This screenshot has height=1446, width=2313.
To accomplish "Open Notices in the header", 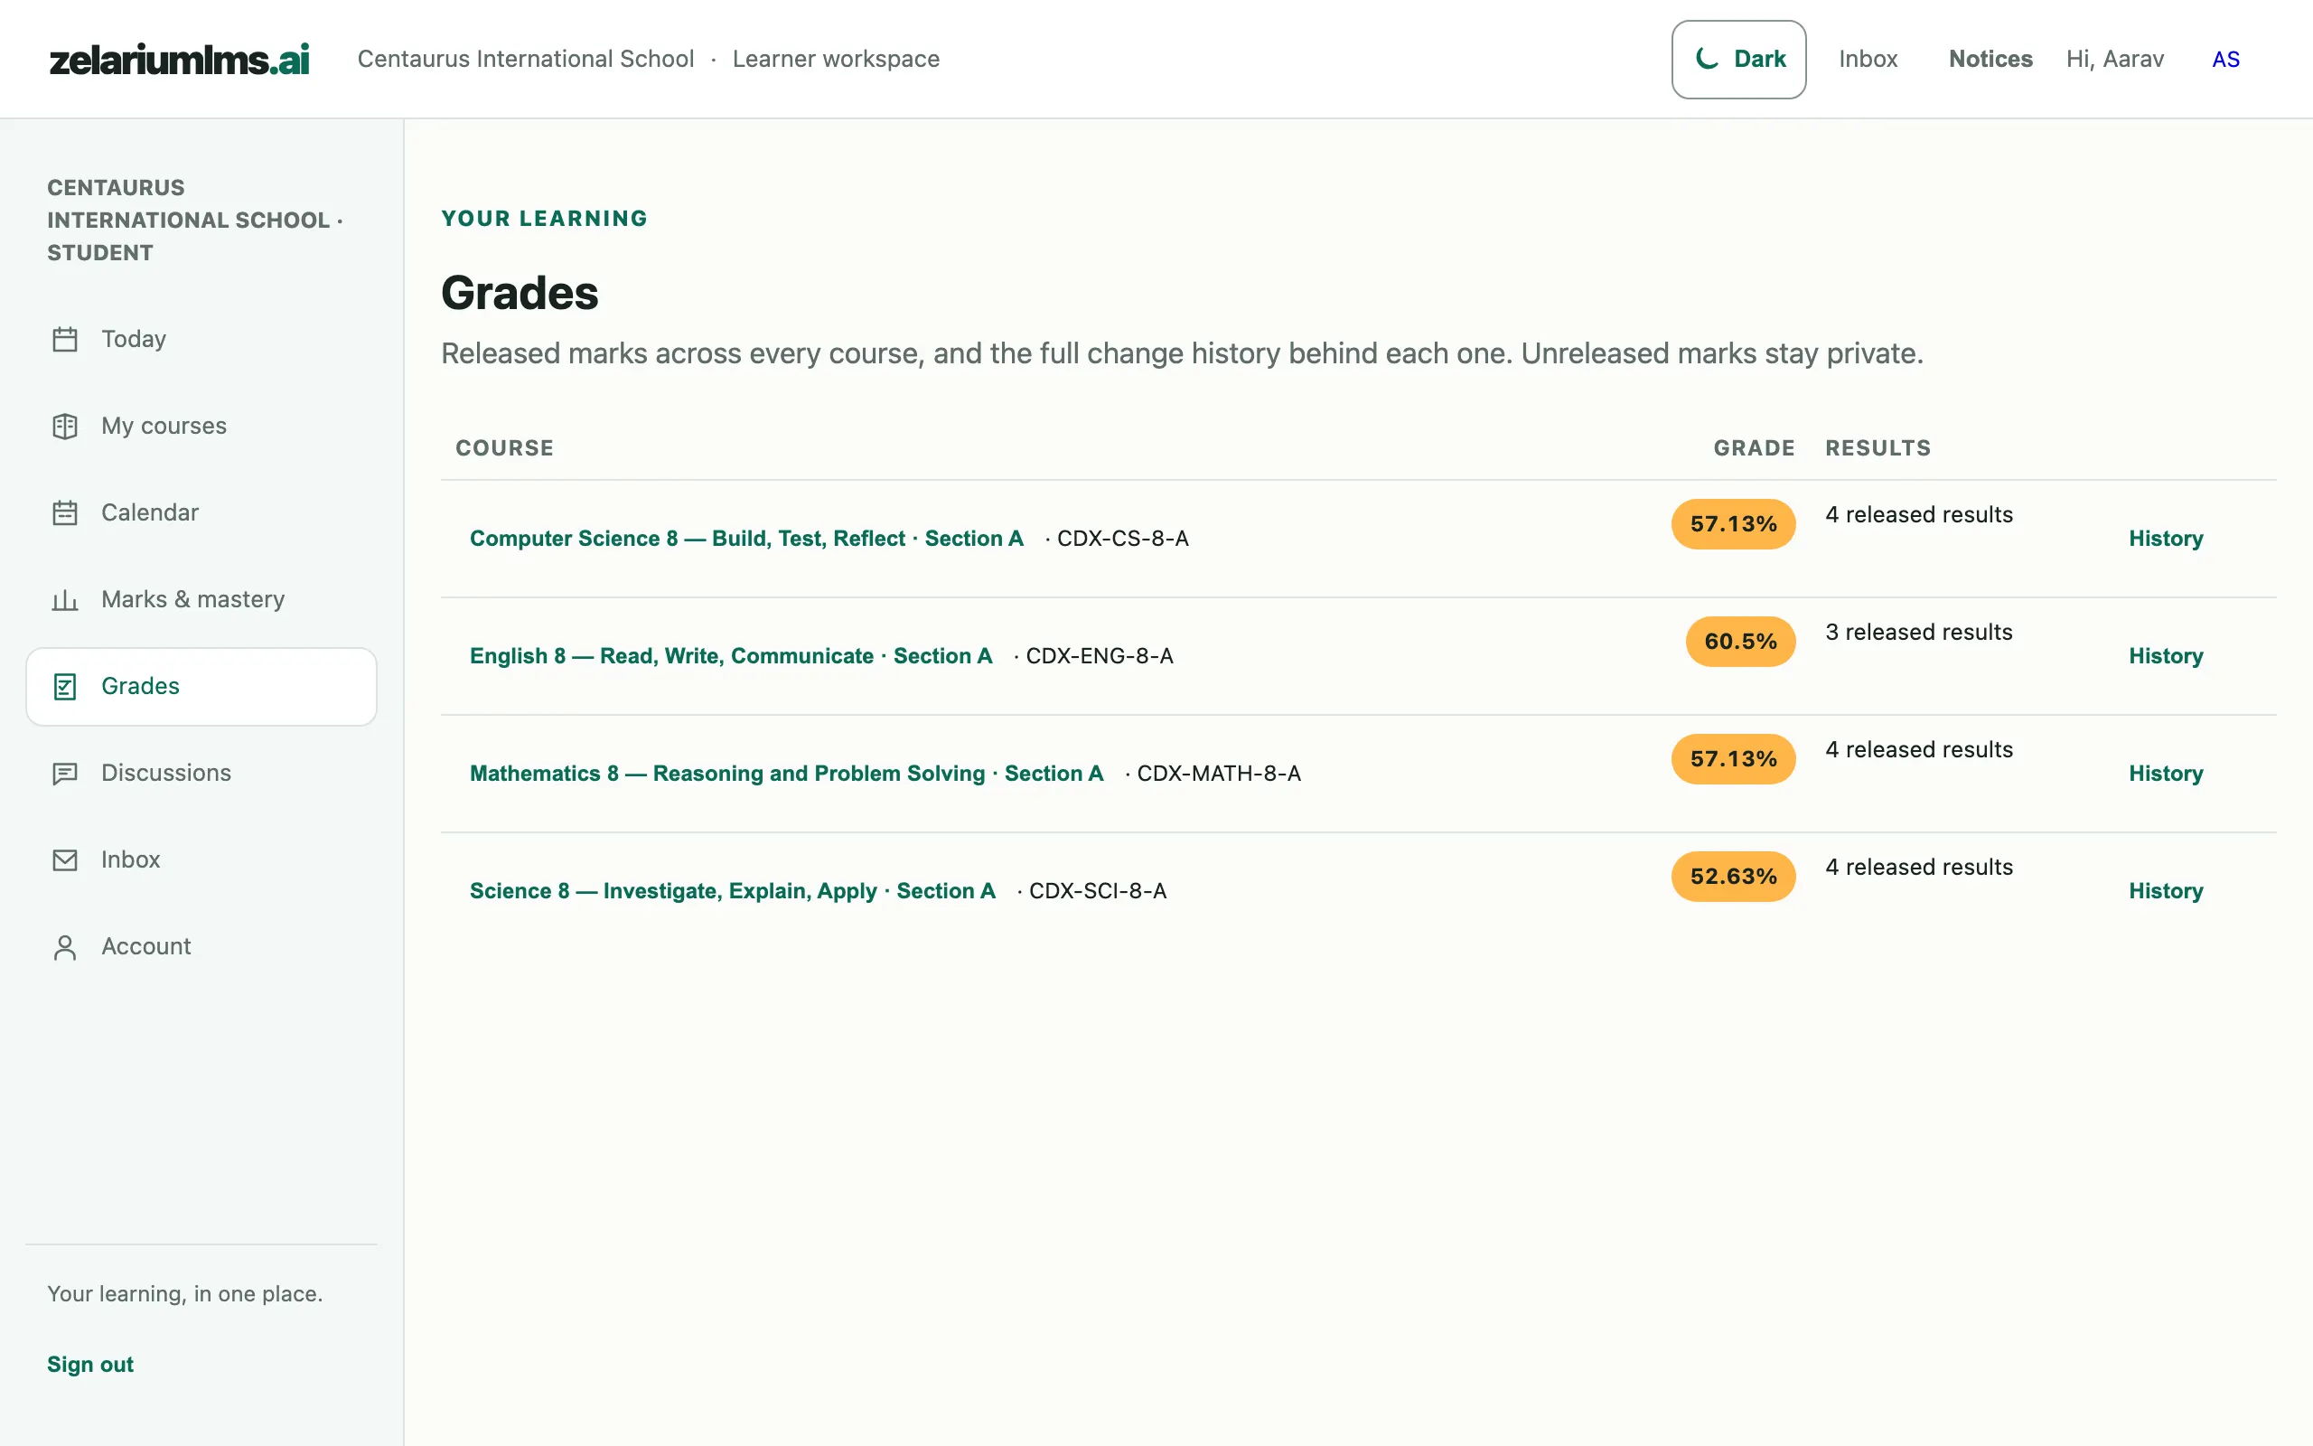I will [x=1990, y=60].
